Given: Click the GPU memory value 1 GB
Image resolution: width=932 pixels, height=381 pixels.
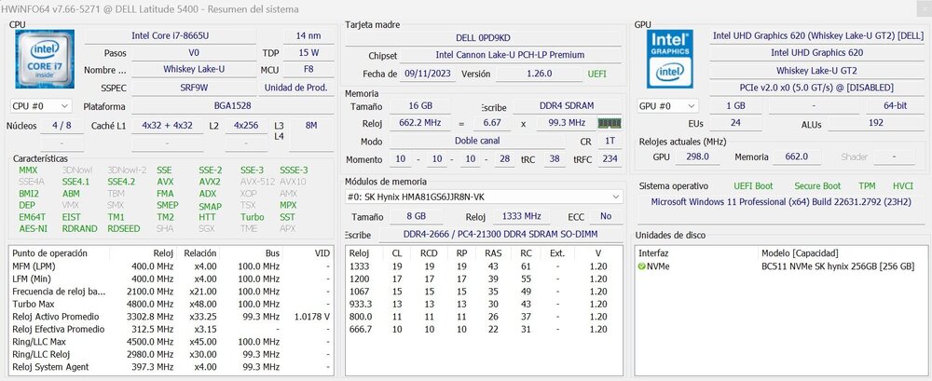Looking at the screenshot, I should point(735,106).
